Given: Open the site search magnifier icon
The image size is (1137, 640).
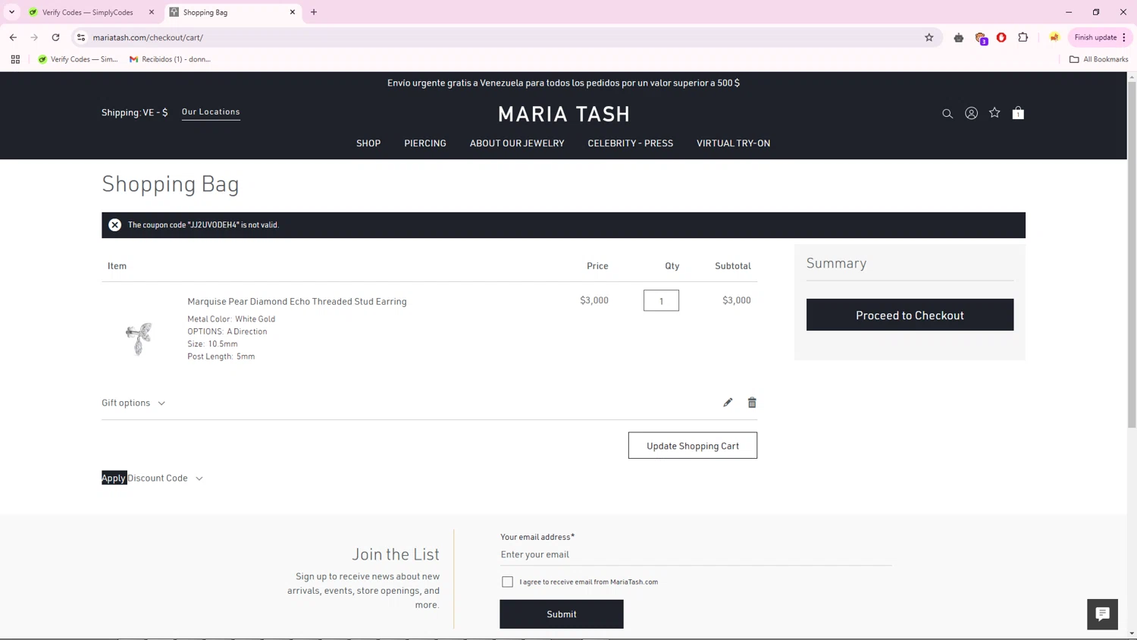Looking at the screenshot, I should point(947,114).
